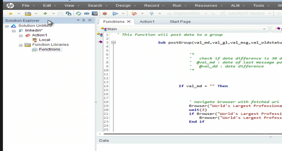This screenshot has height=151, width=282.
Task: Open the Main function dropdown
Action: click(x=264, y=29)
